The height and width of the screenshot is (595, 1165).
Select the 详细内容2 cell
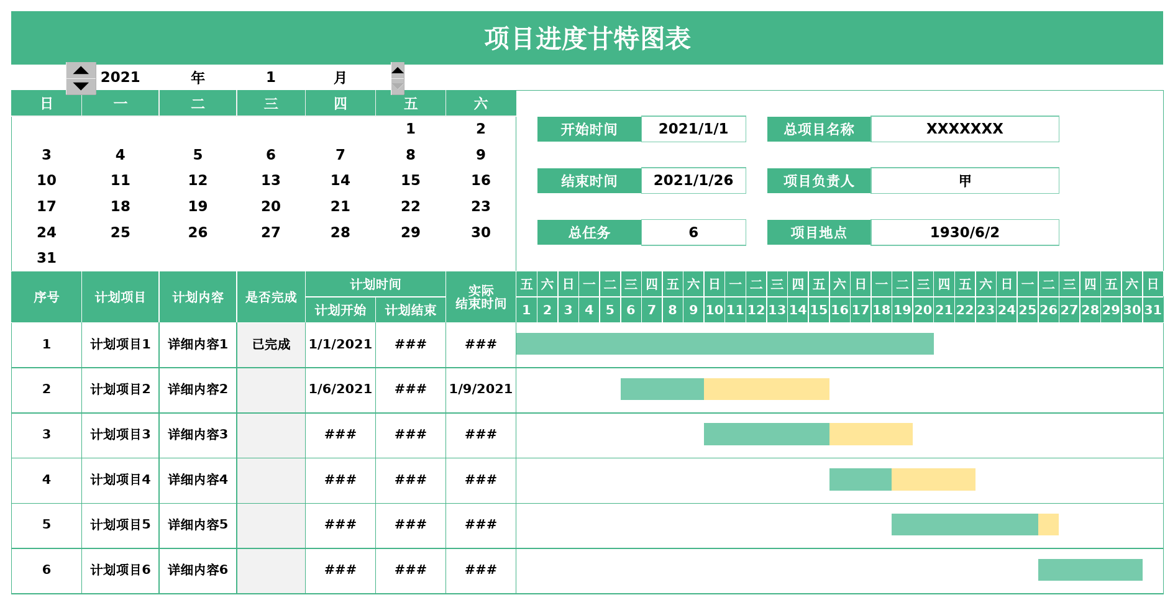198,389
